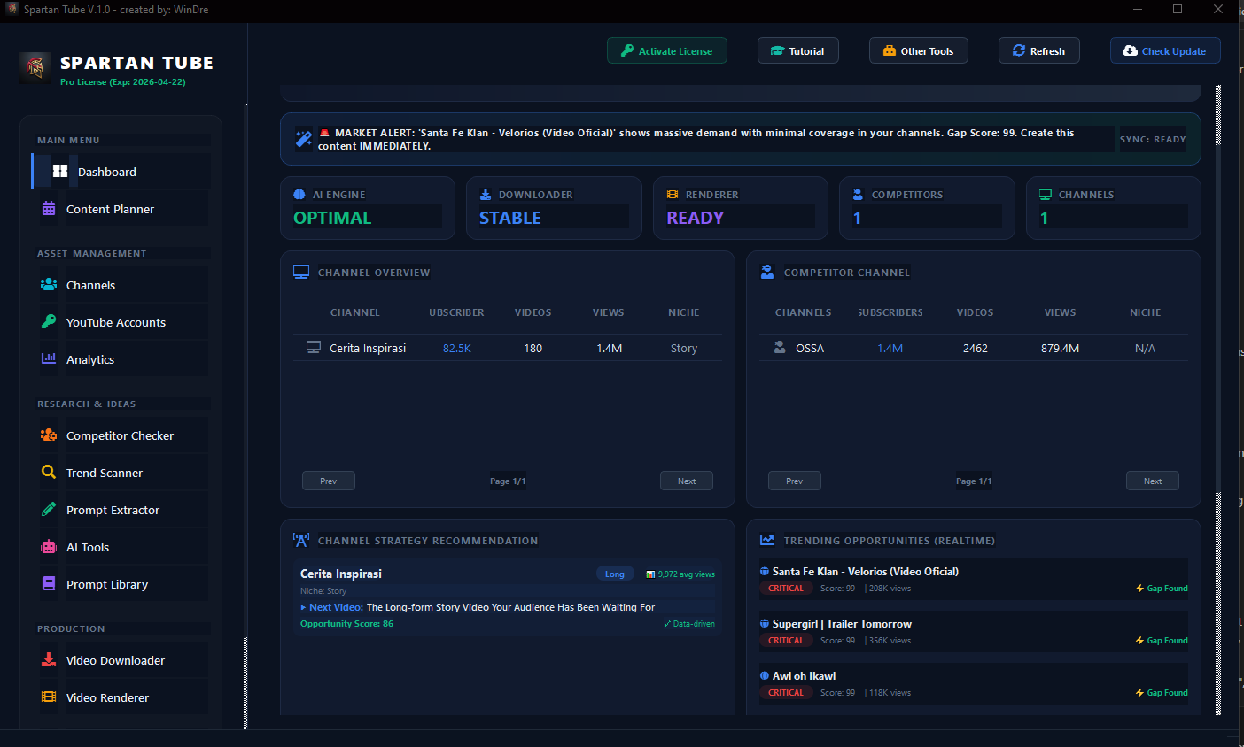
Task: Open the 82.5K subscriber link for Cerita Inspirasi
Action: pos(456,348)
